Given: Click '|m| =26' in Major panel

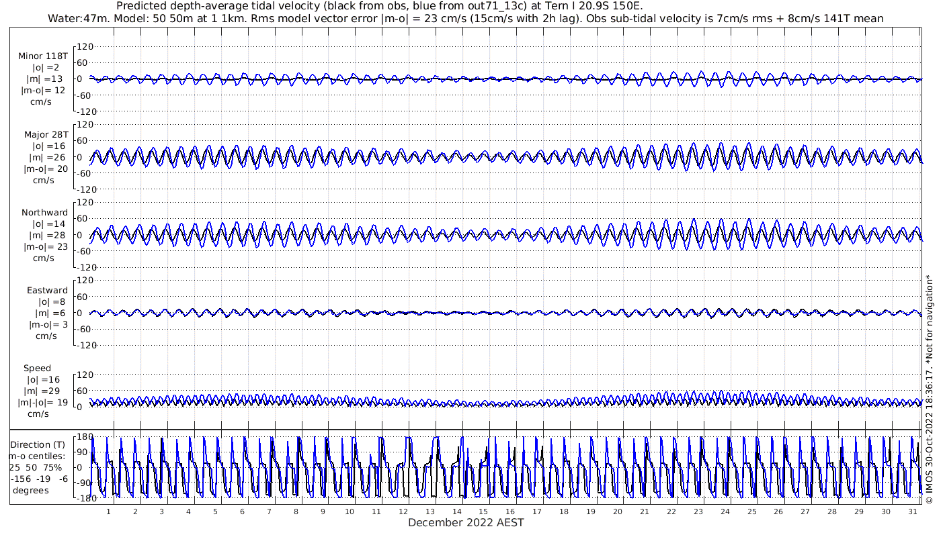Looking at the screenshot, I should pos(46,157).
